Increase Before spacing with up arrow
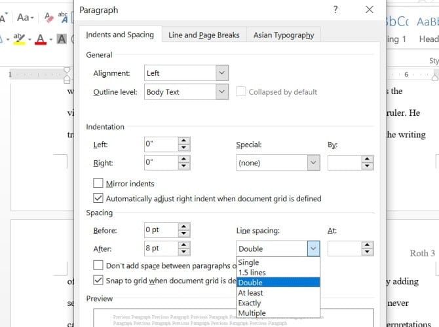Screen dimensions: 439x327 tap(184, 226)
